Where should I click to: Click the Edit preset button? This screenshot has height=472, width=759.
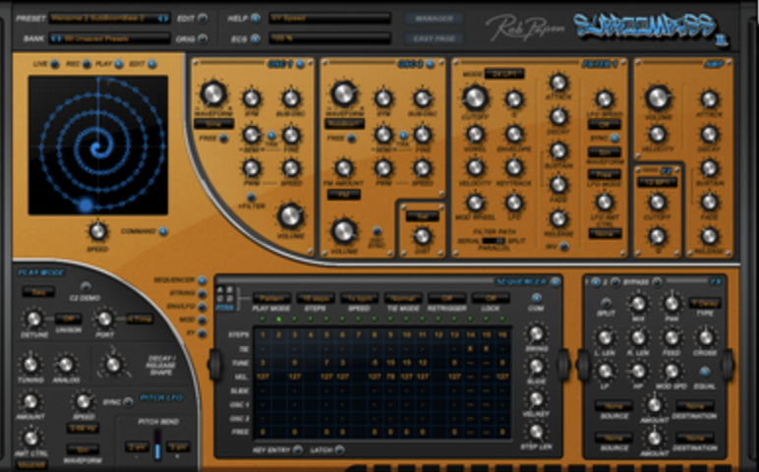(203, 19)
